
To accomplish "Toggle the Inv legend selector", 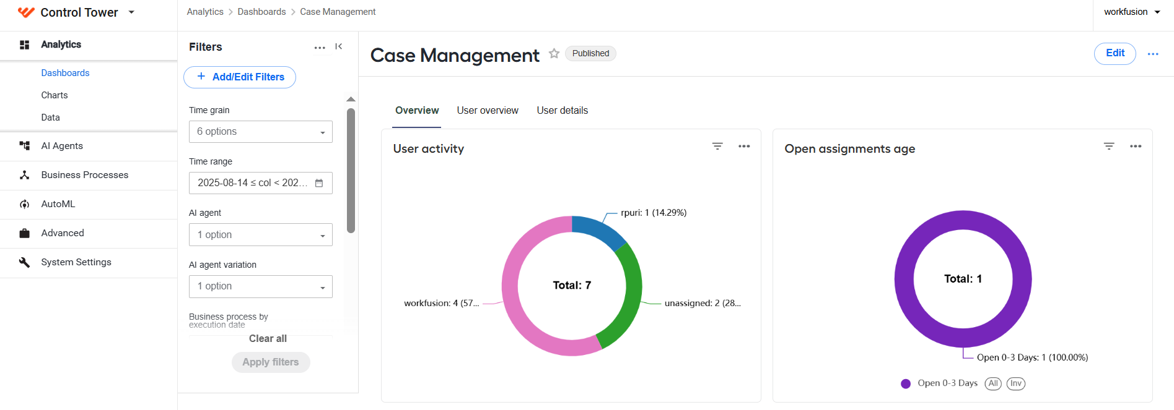I will coord(1016,383).
